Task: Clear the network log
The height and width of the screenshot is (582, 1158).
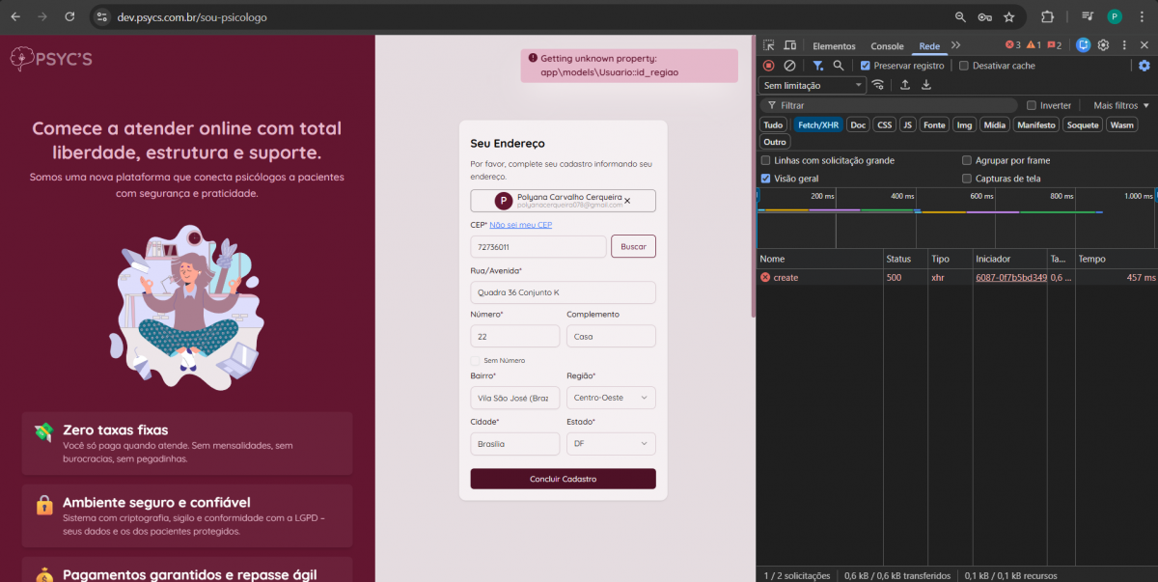Action: coord(789,66)
